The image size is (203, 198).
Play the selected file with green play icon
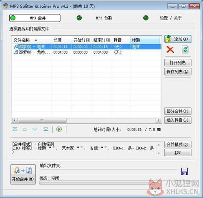pyautogui.click(x=59, y=129)
